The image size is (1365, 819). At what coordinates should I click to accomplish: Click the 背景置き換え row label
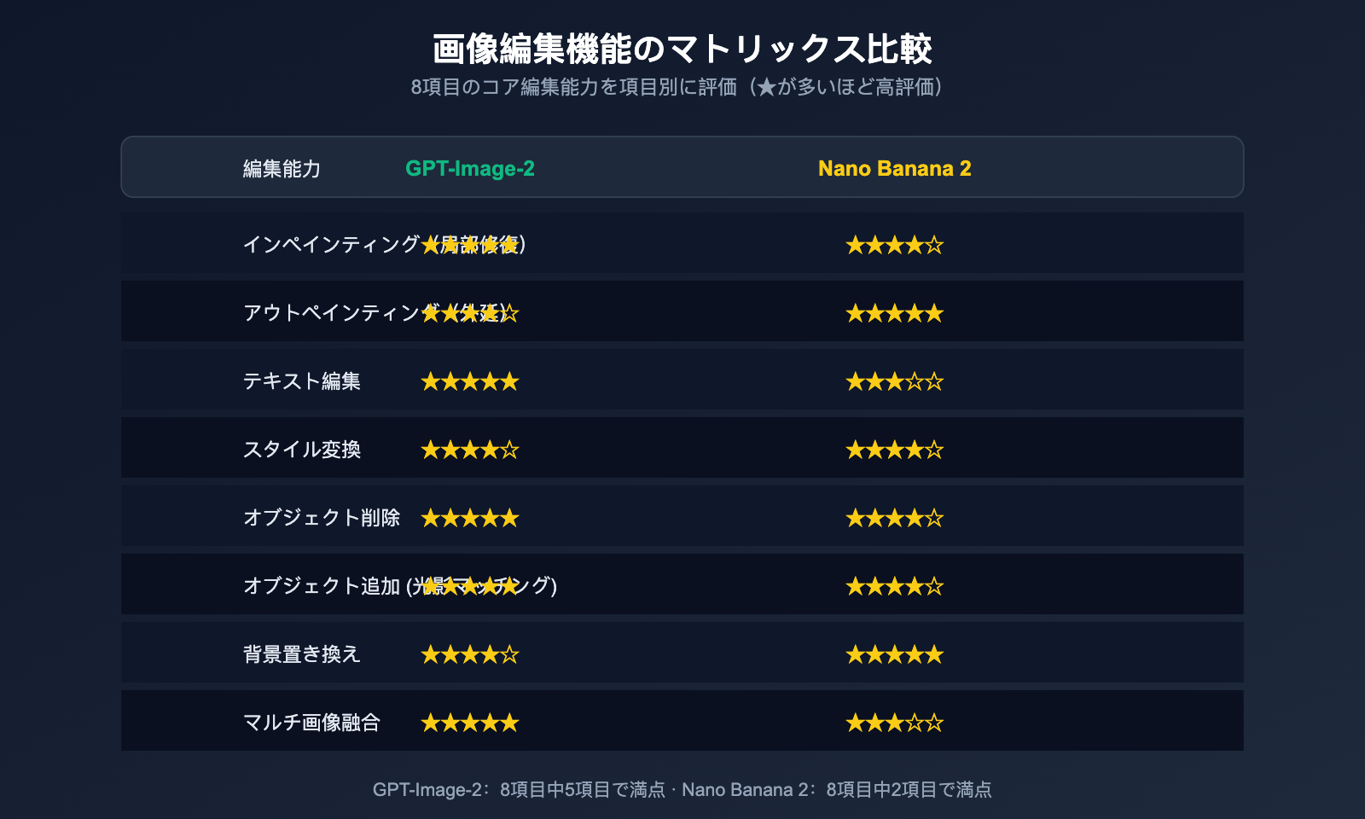coord(302,654)
